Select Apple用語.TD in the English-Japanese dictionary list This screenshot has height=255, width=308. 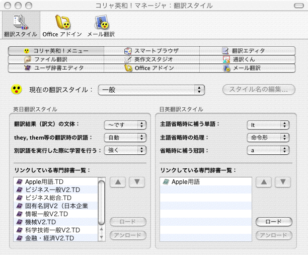(55, 181)
